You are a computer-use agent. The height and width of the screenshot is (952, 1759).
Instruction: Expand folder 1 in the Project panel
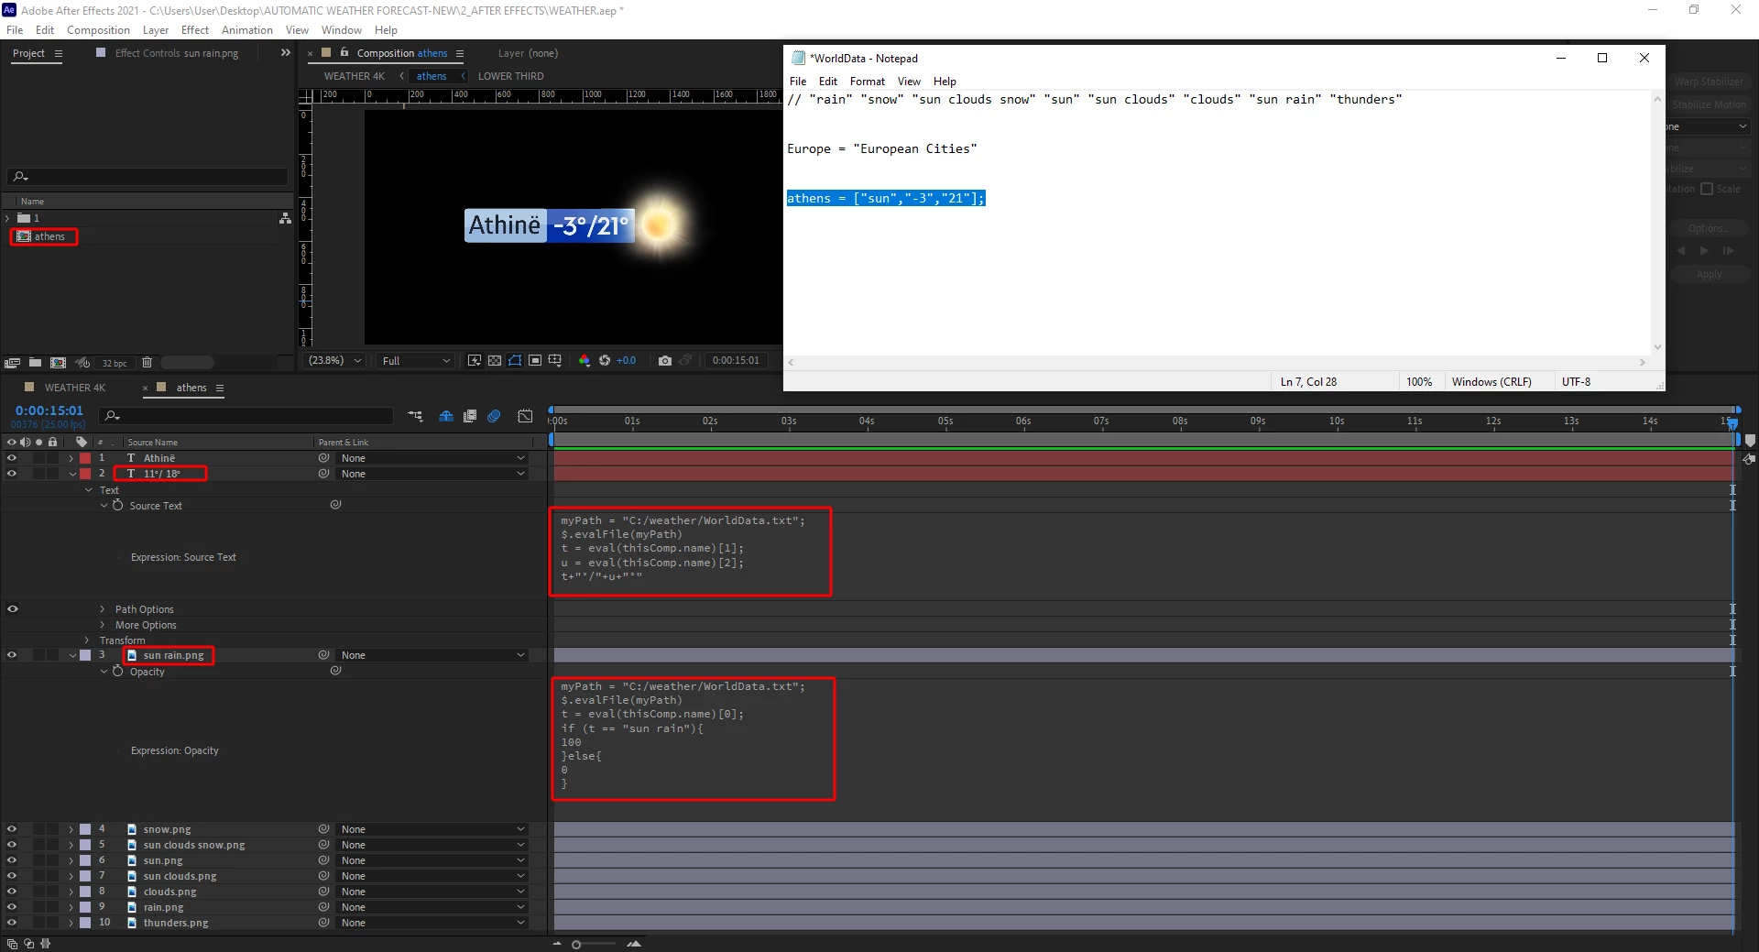coord(7,218)
